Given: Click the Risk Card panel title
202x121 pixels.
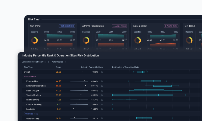Looking at the screenshot, I should click(x=34, y=19).
